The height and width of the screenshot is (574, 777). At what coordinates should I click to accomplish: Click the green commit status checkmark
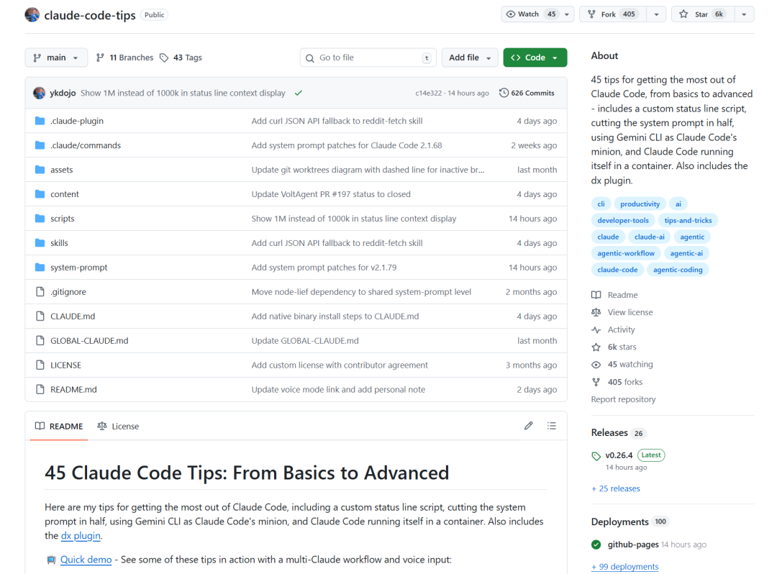299,93
